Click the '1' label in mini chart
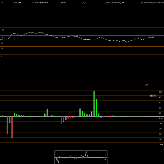 [105, 155]
